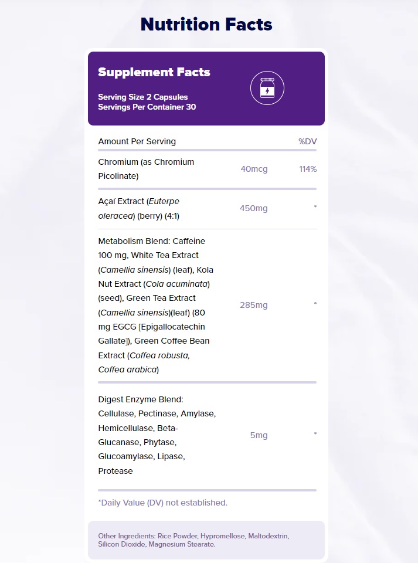Click the Other Ingredients note box
Image resolution: width=418 pixels, height=563 pixels.
(x=206, y=540)
